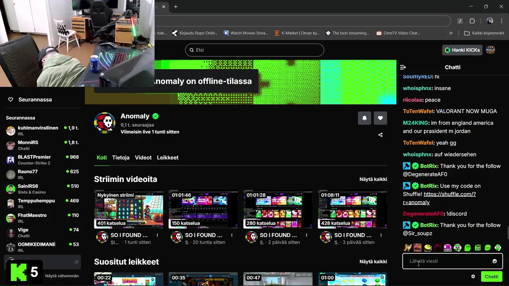
Task: Open the user profile avatar next to Hanki KICKs
Action: [491, 50]
